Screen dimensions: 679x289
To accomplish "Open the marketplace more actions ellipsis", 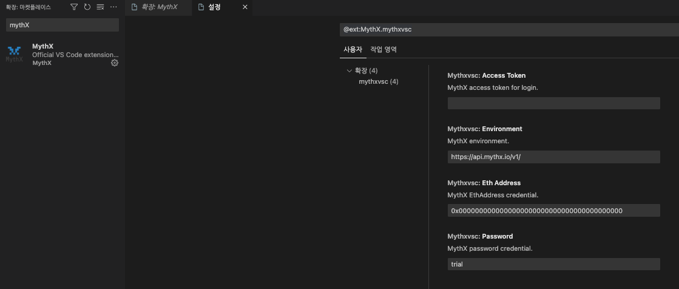I will coord(113,7).
